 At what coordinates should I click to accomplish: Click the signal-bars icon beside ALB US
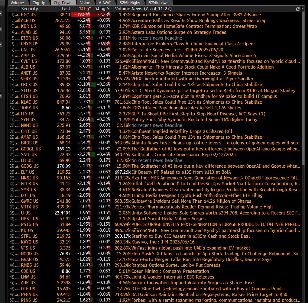point(18,67)
